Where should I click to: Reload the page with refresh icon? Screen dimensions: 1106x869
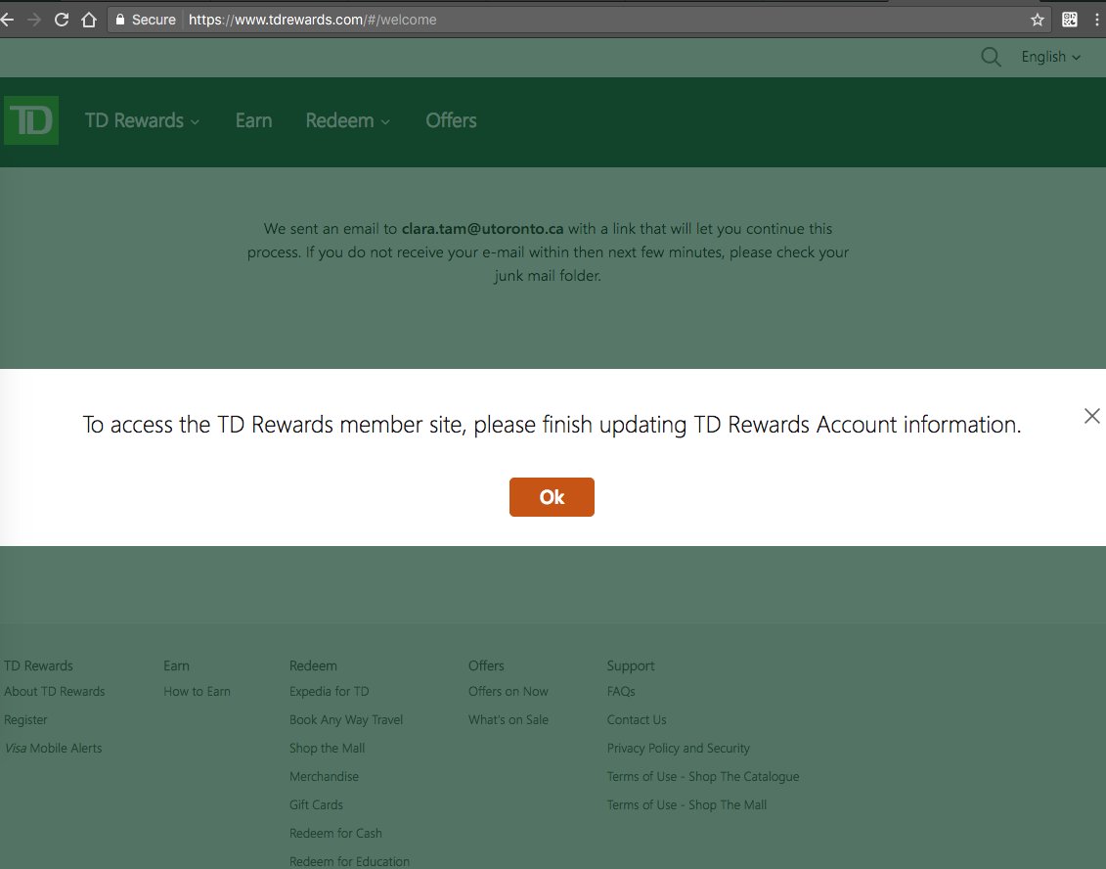click(62, 20)
